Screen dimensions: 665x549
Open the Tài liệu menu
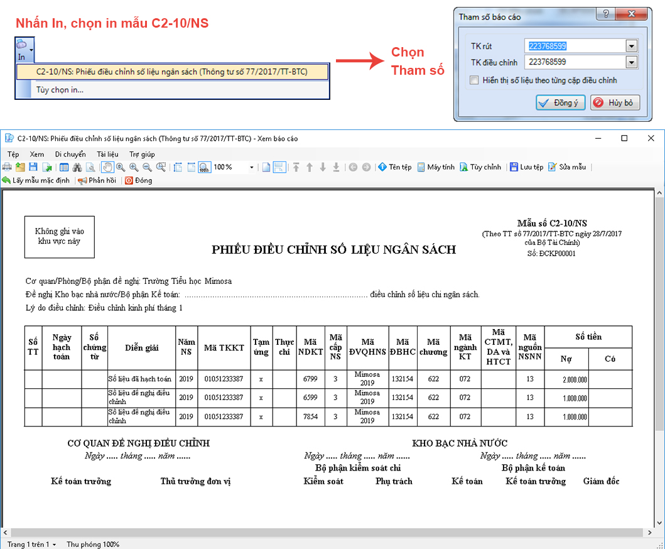coord(107,154)
